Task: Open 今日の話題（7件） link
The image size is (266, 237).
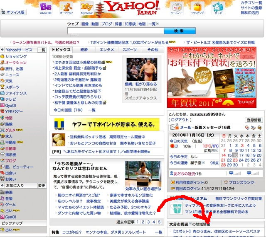Action: pos(68,110)
